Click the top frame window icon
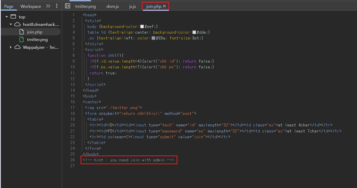 tap(13, 17)
